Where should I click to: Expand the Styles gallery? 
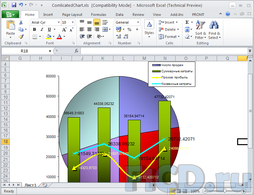[x=149, y=29]
